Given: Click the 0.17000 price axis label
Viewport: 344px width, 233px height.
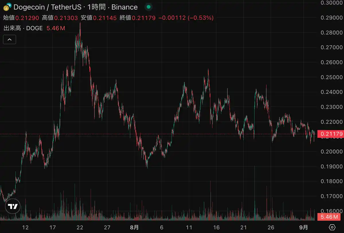Looking at the screenshot, I should click(x=332, y=196).
